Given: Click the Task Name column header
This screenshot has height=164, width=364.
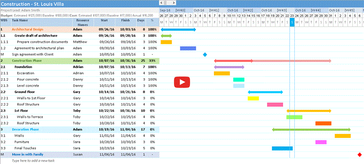Looking at the screenshot, I should [20, 20].
